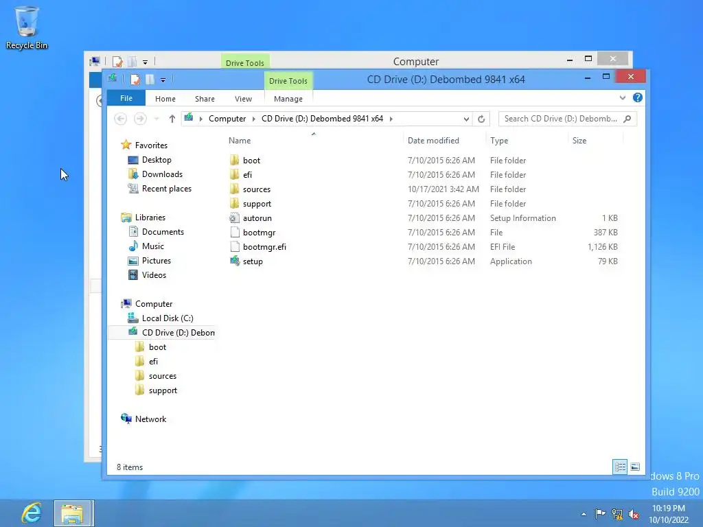Show hidden tray icons arrow
Viewport: 703px width, 527px height.
click(x=584, y=514)
